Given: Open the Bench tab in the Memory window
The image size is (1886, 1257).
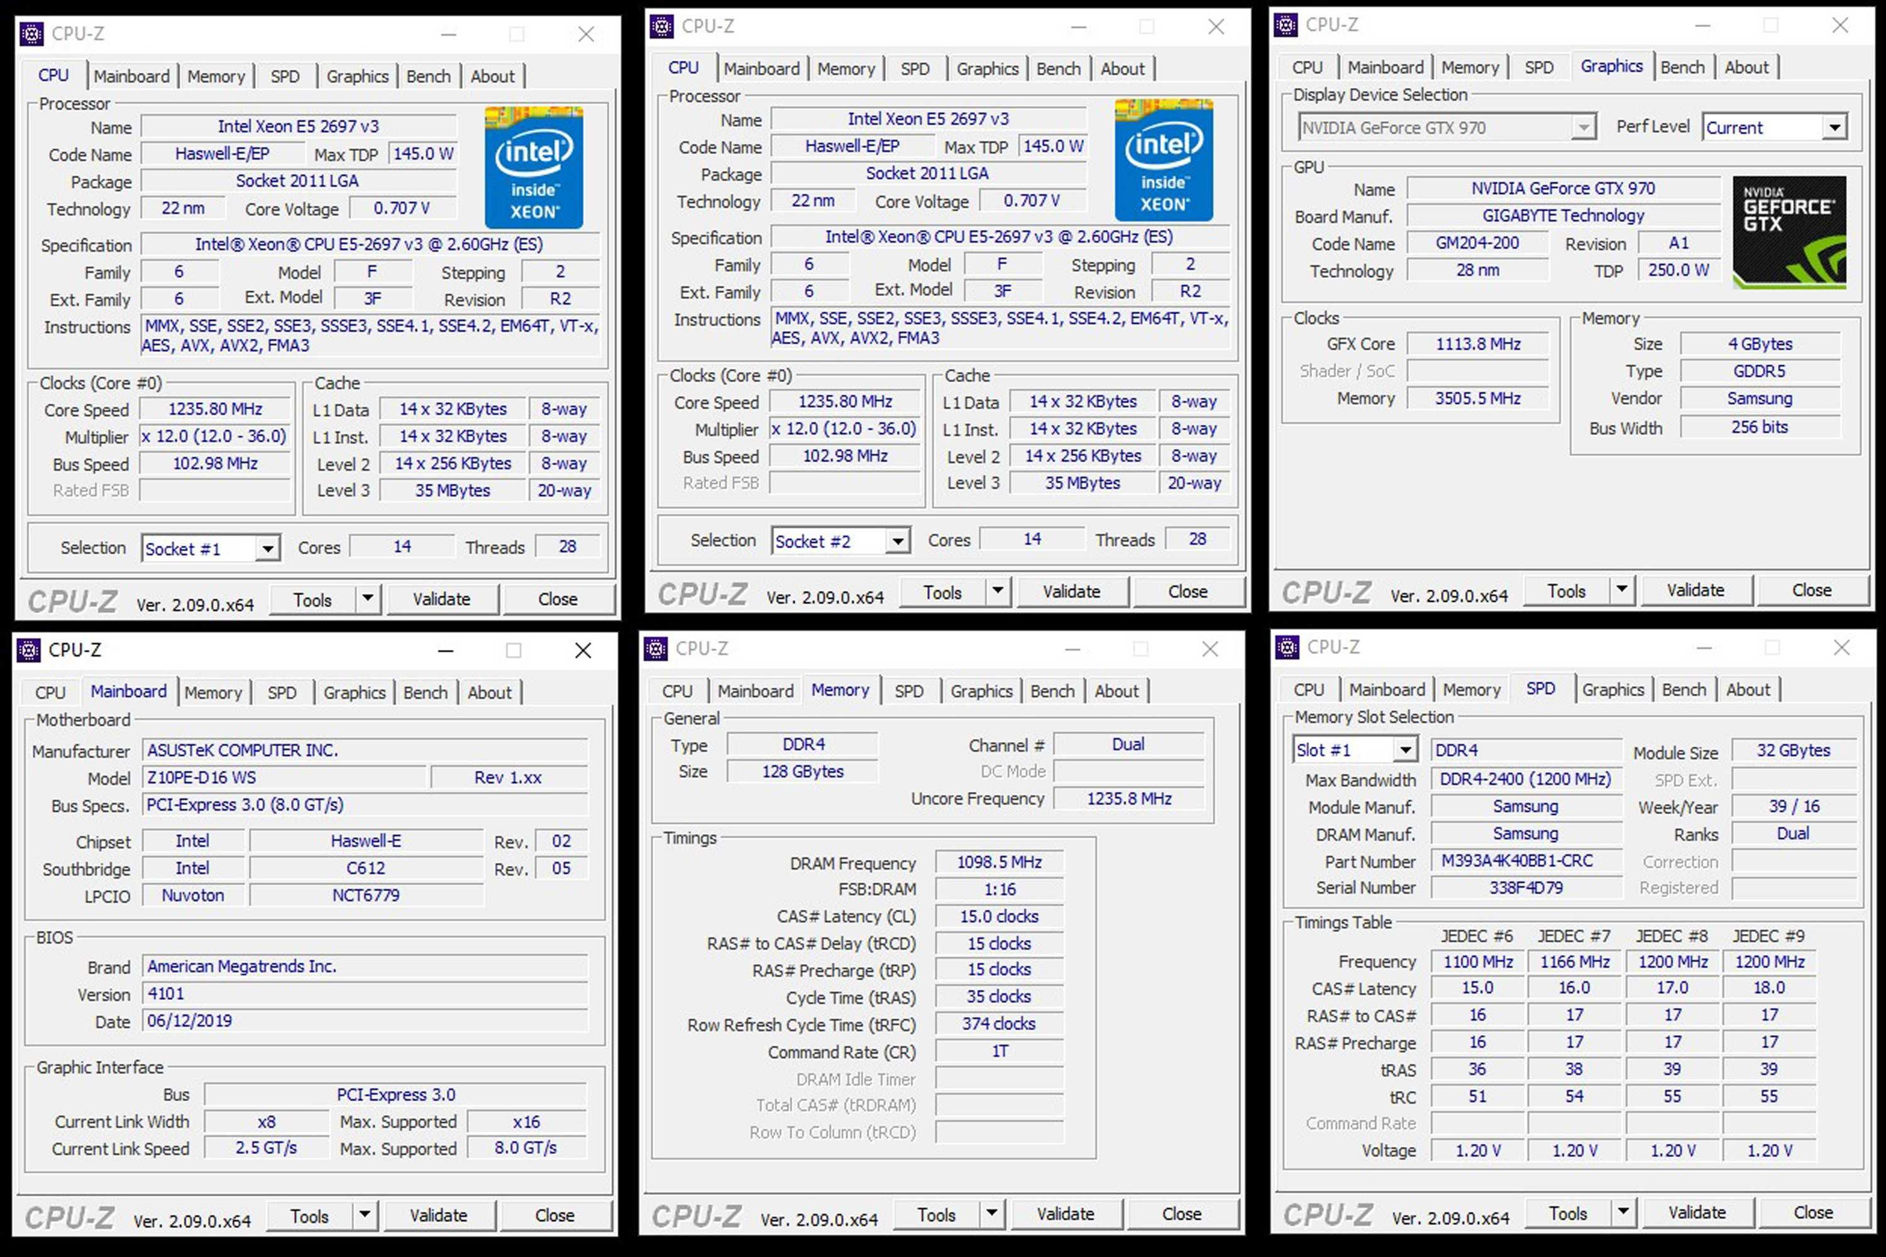Looking at the screenshot, I should click(x=1052, y=691).
